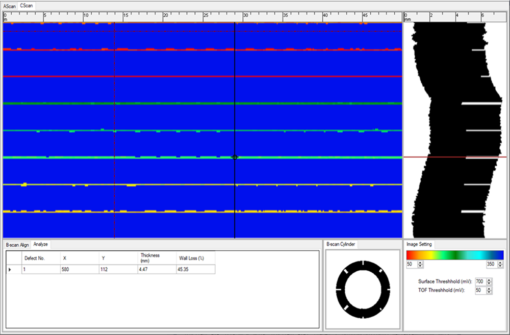Increase the color scale minimum value

420,263
